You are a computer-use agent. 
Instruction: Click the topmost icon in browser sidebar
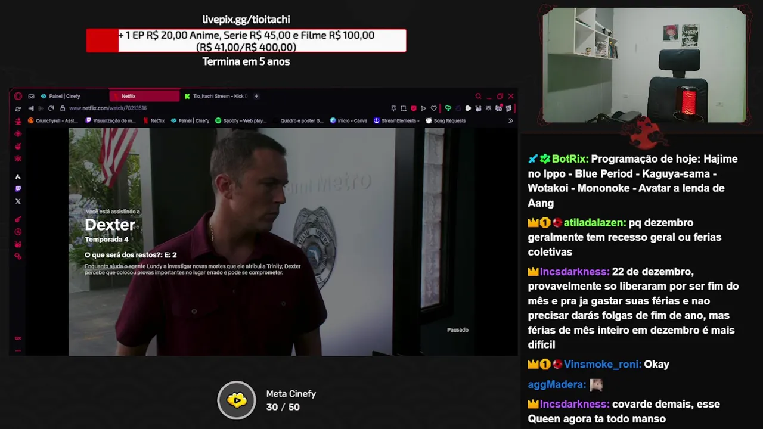click(18, 121)
